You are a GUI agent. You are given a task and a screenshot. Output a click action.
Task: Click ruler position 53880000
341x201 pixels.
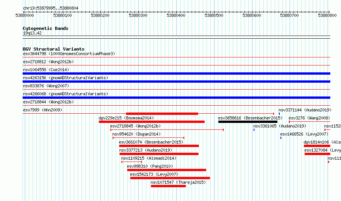(x=25, y=15)
